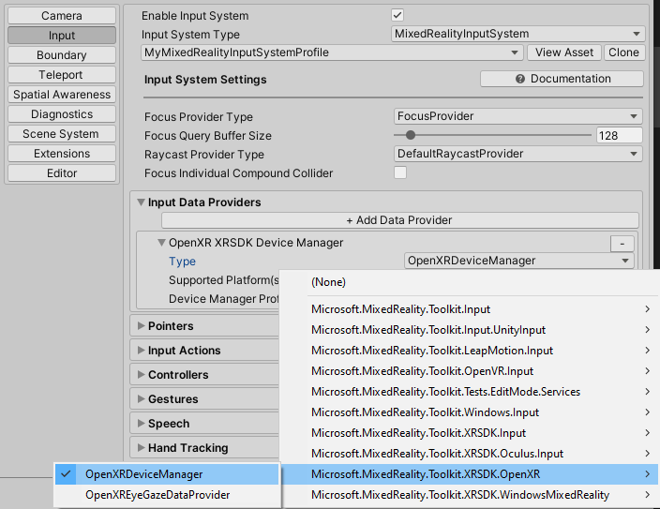Image resolution: width=660 pixels, height=509 pixels.
Task: Toggle Enable Input System checkbox
Action: click(x=397, y=15)
